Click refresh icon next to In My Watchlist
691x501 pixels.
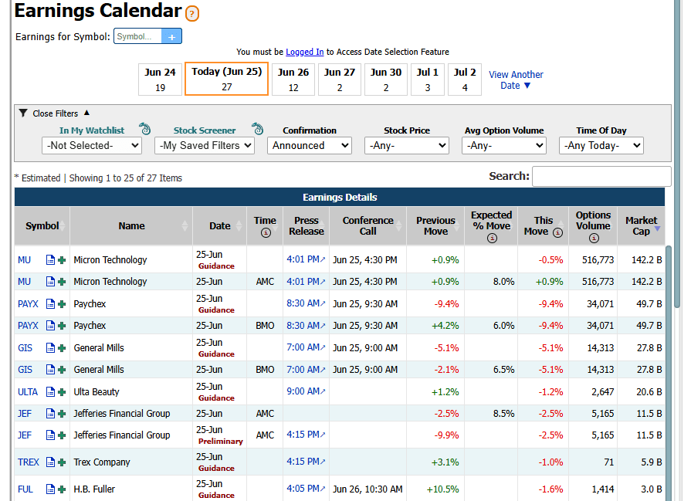144,129
